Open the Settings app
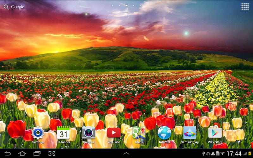The image size is (253, 158). click(38, 135)
